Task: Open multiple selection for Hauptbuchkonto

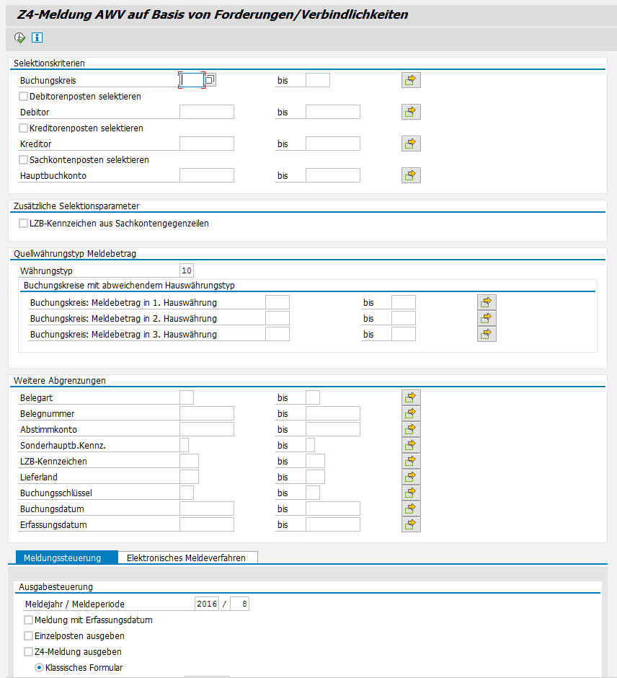Action: [411, 175]
